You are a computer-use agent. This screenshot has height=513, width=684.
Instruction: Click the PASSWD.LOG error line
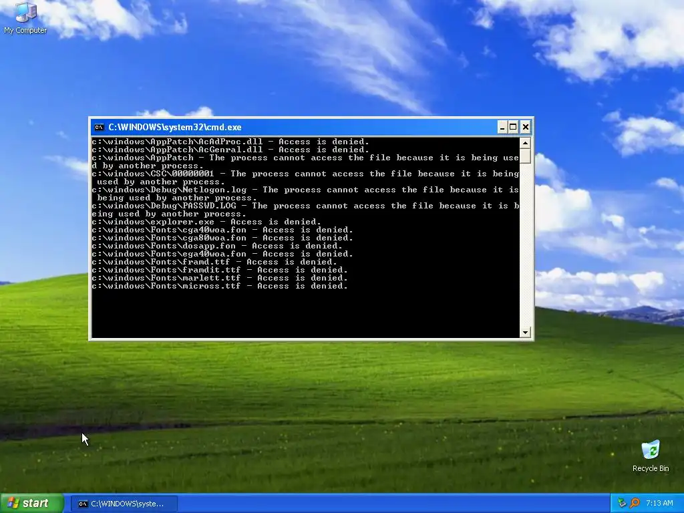[305, 210]
